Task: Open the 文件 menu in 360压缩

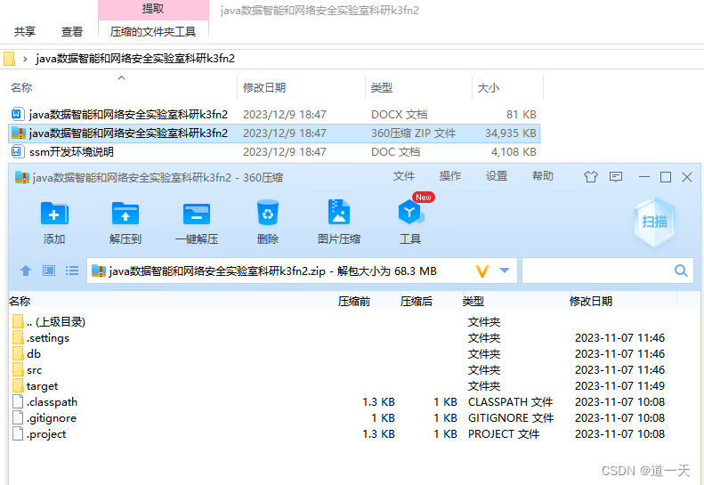Action: coord(404,176)
